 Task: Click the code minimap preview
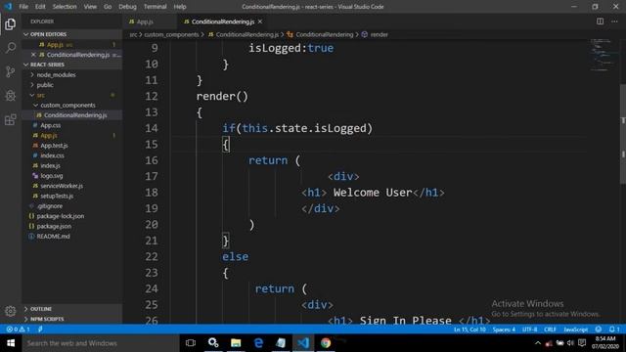pos(604,55)
